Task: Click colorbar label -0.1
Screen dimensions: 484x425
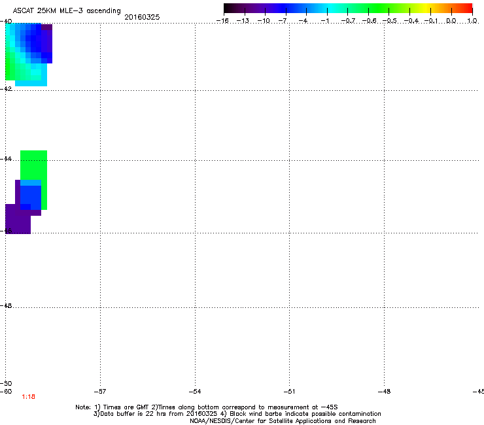Action: point(431,21)
